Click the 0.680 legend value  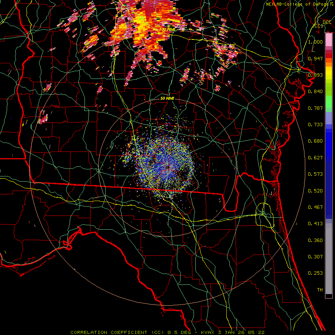click(x=315, y=141)
